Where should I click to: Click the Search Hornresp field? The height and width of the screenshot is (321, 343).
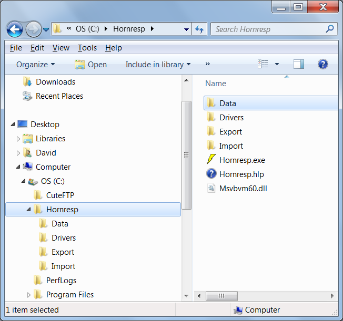pos(274,29)
